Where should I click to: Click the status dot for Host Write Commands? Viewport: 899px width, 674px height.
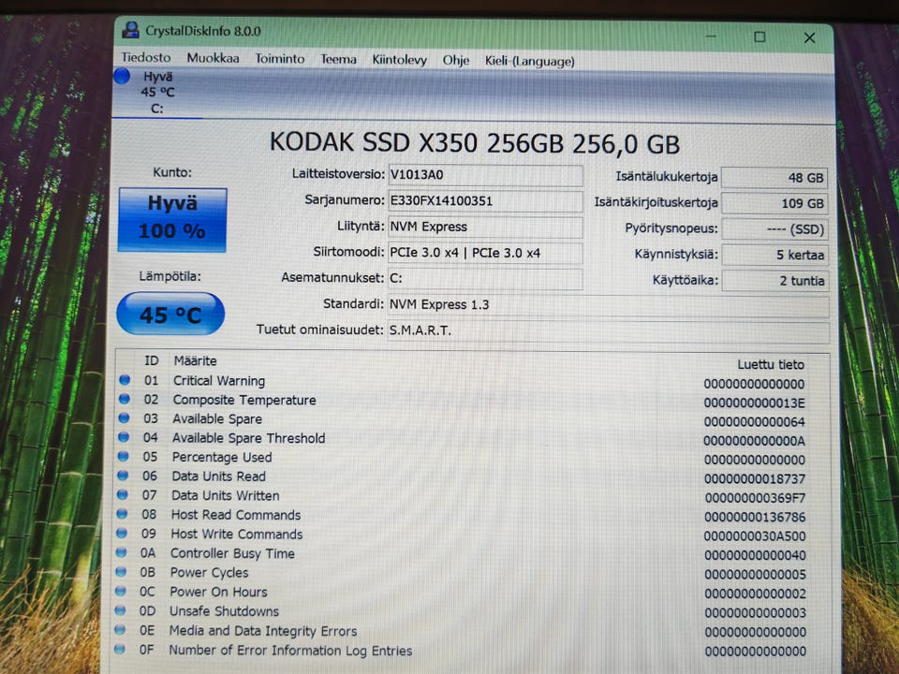pyautogui.click(x=121, y=533)
